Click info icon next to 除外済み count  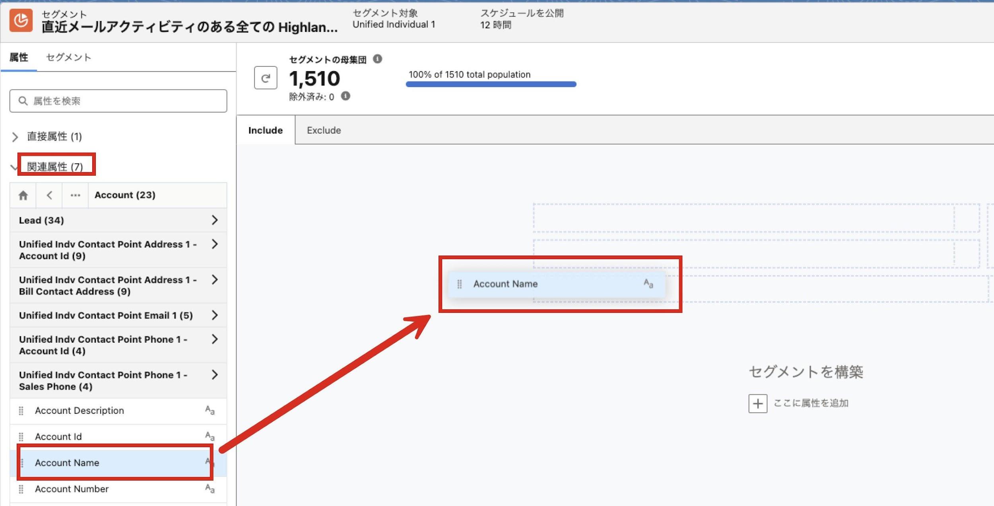tap(346, 96)
